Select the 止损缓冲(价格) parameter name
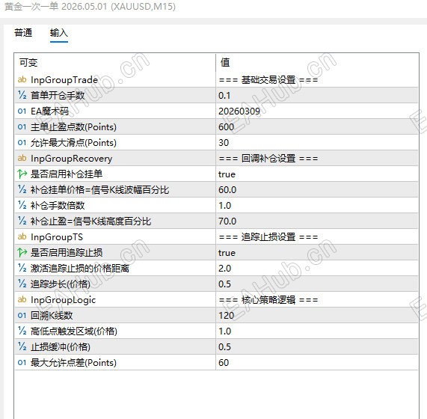The height and width of the screenshot is (419, 427). pos(60,347)
